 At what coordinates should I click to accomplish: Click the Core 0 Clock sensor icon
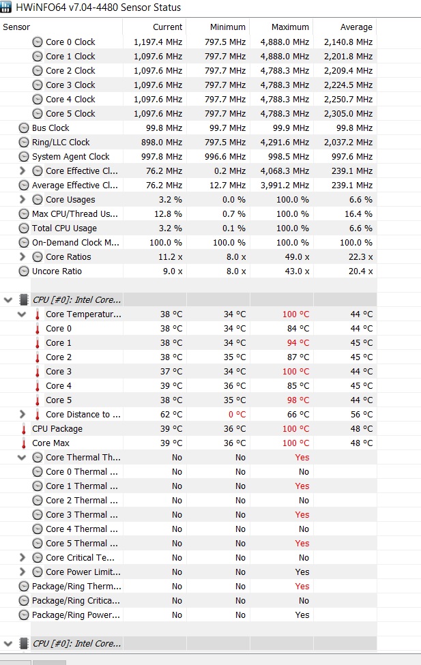(x=38, y=42)
